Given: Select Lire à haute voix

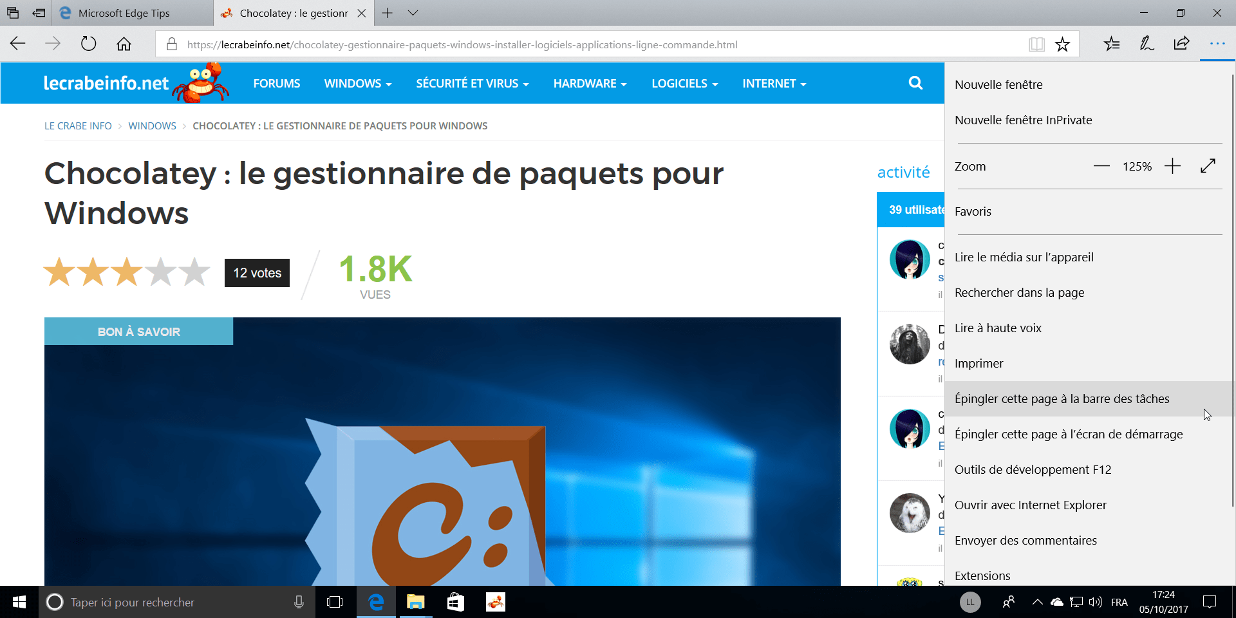Looking at the screenshot, I should (x=1089, y=328).
